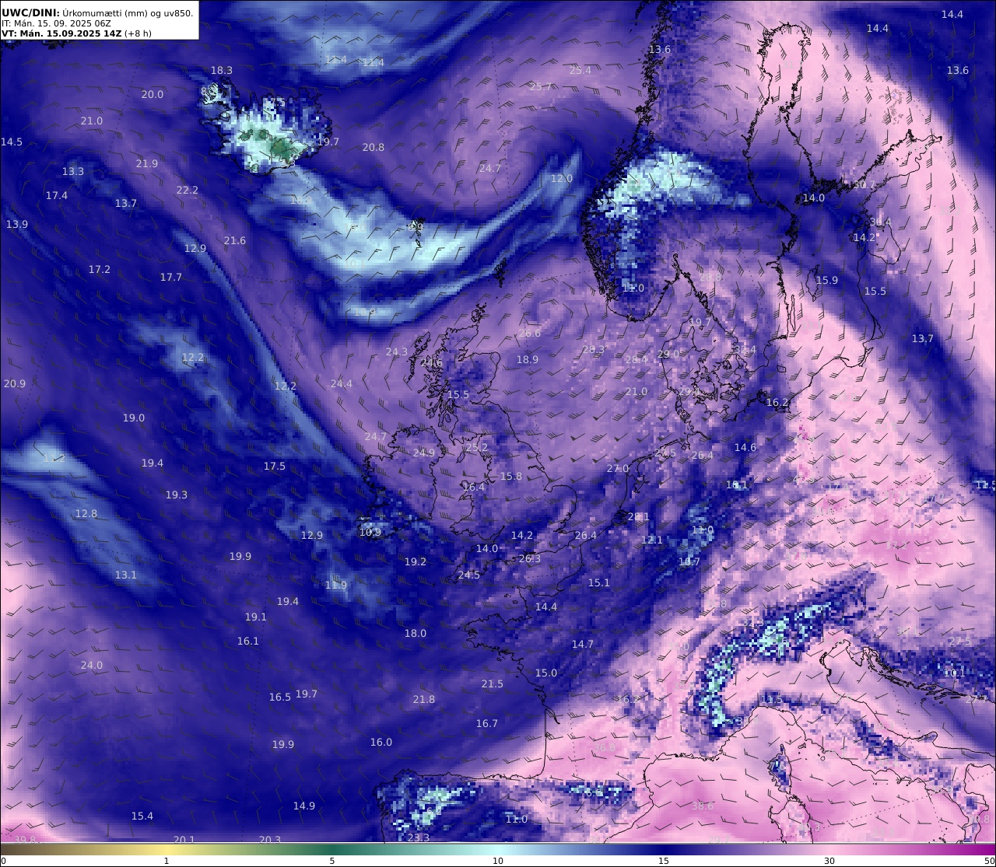This screenshot has height=867, width=996.
Task: Click the UWC/DINI title text in header
Action: coord(30,12)
